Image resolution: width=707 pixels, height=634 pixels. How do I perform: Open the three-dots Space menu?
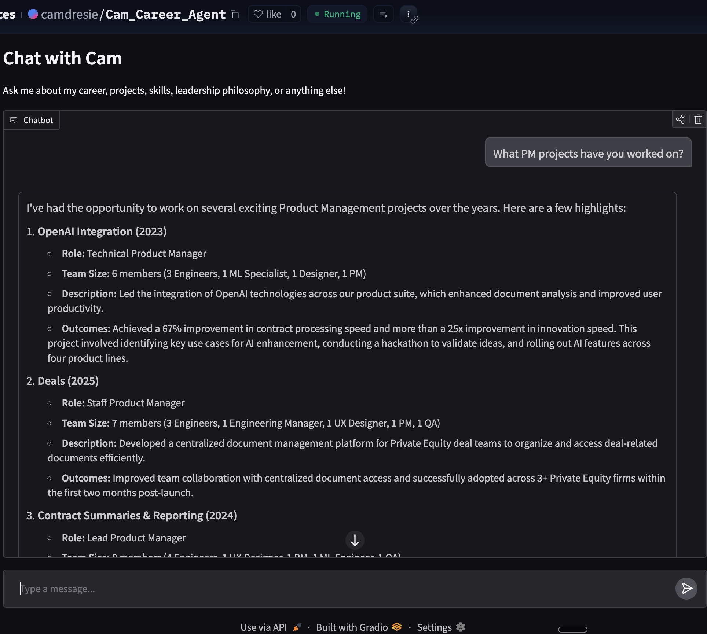click(x=408, y=14)
